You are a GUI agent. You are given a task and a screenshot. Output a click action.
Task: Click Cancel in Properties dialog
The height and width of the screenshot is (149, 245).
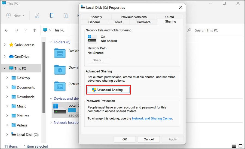click(149, 139)
